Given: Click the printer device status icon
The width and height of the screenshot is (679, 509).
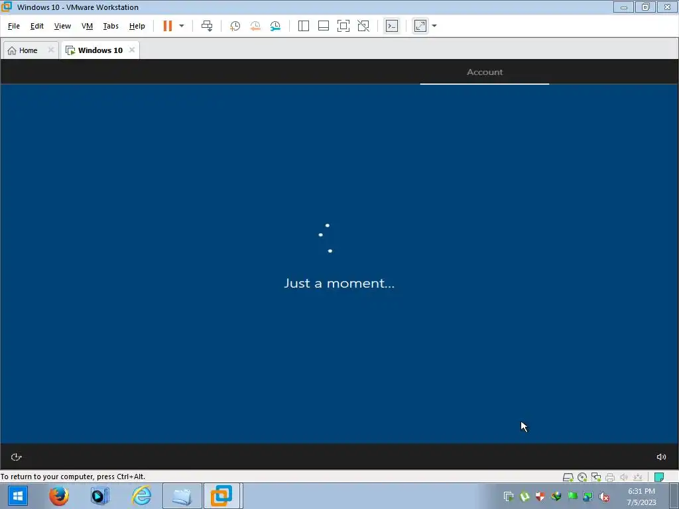Looking at the screenshot, I should [610, 477].
